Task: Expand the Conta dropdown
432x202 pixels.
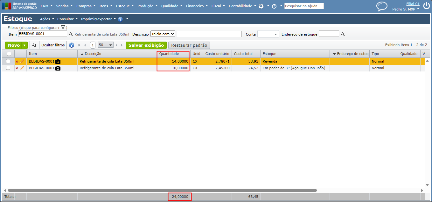Action: click(x=268, y=34)
